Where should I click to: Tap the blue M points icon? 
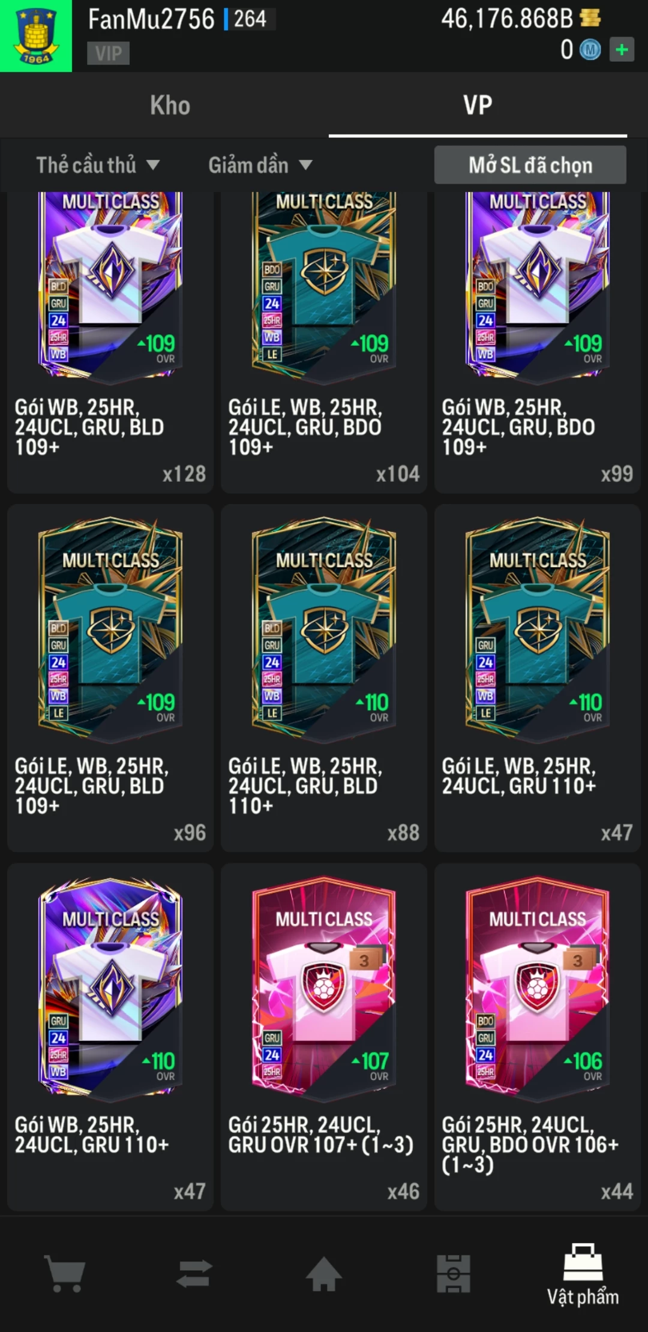(x=590, y=50)
